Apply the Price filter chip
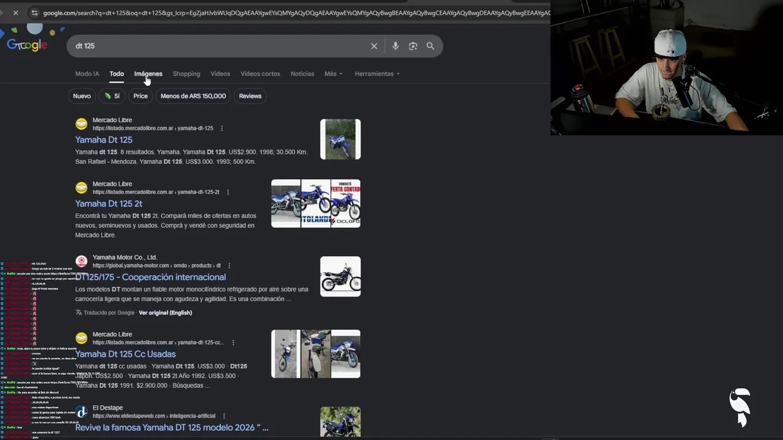783x440 pixels. (x=141, y=96)
